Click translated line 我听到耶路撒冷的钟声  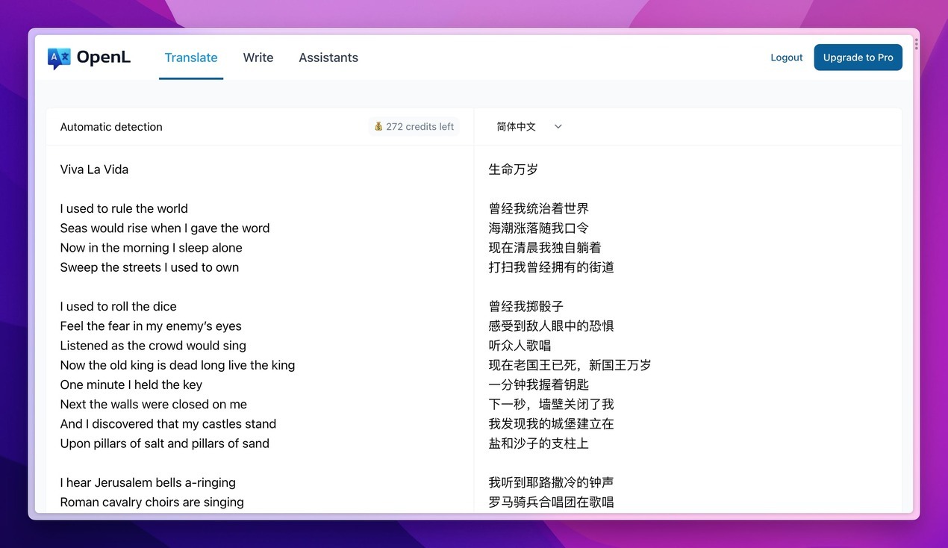551,482
